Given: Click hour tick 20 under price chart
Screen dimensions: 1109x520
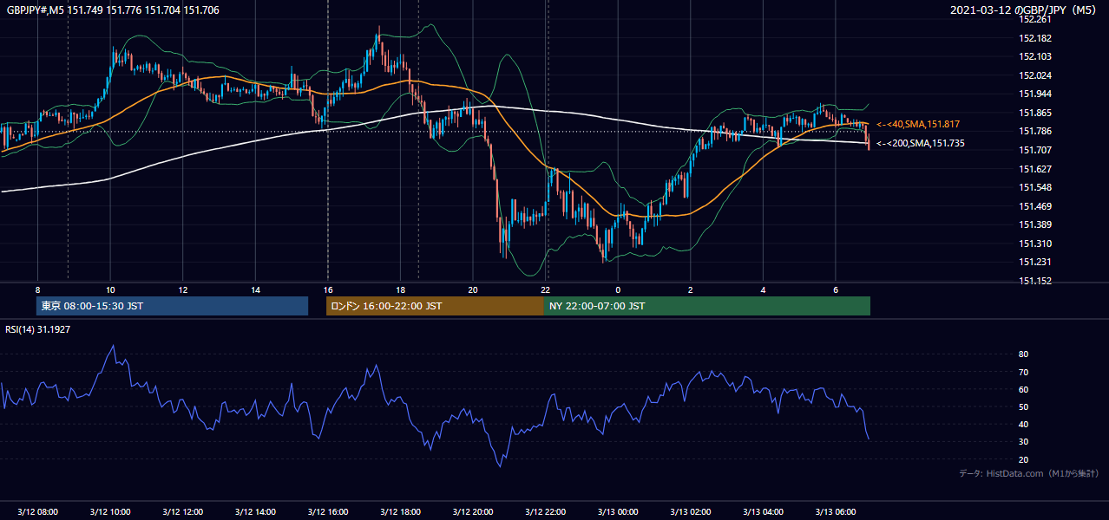Looking at the screenshot, I should tap(473, 289).
